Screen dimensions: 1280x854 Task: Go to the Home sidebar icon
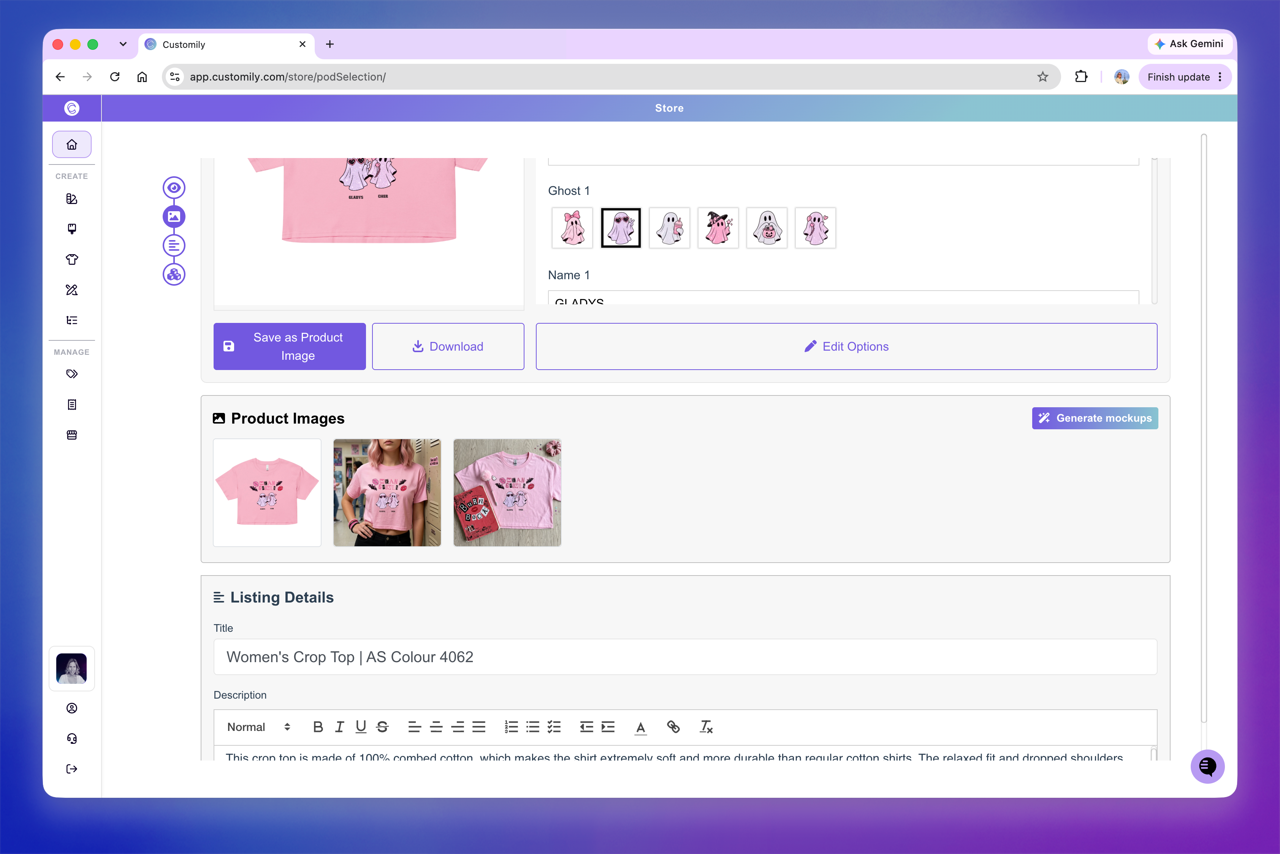tap(71, 144)
